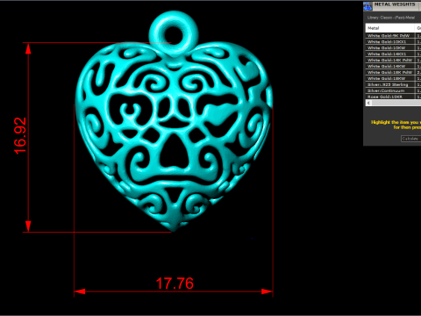Select the Rose Gold 10KR row
Viewport: 421px width, 316px height.
(x=393, y=97)
